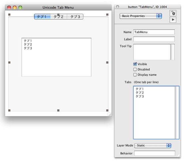Click the lock icon in the inspector
The height and width of the screenshot is (161, 184).
pyautogui.click(x=173, y=13)
